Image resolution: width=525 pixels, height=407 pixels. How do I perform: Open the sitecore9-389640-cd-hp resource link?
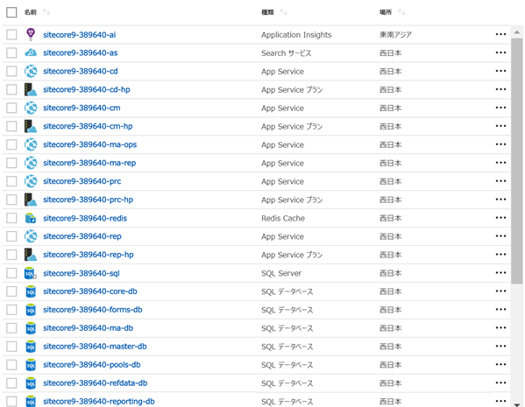coord(87,89)
